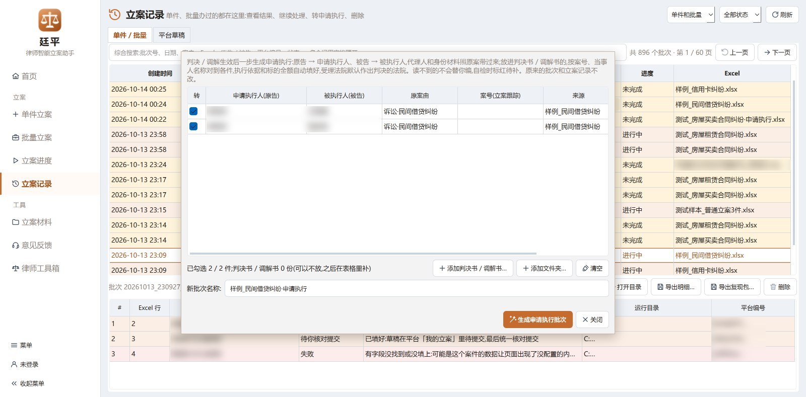This screenshot has width=806, height=397.
Task: Click the trash 删除 button
Action: pos(780,287)
